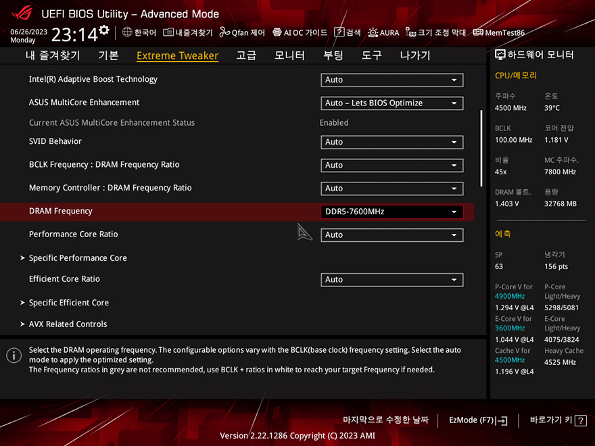Open favorites list icon 내즐겨찾기
595x446 pixels.
pos(168,32)
